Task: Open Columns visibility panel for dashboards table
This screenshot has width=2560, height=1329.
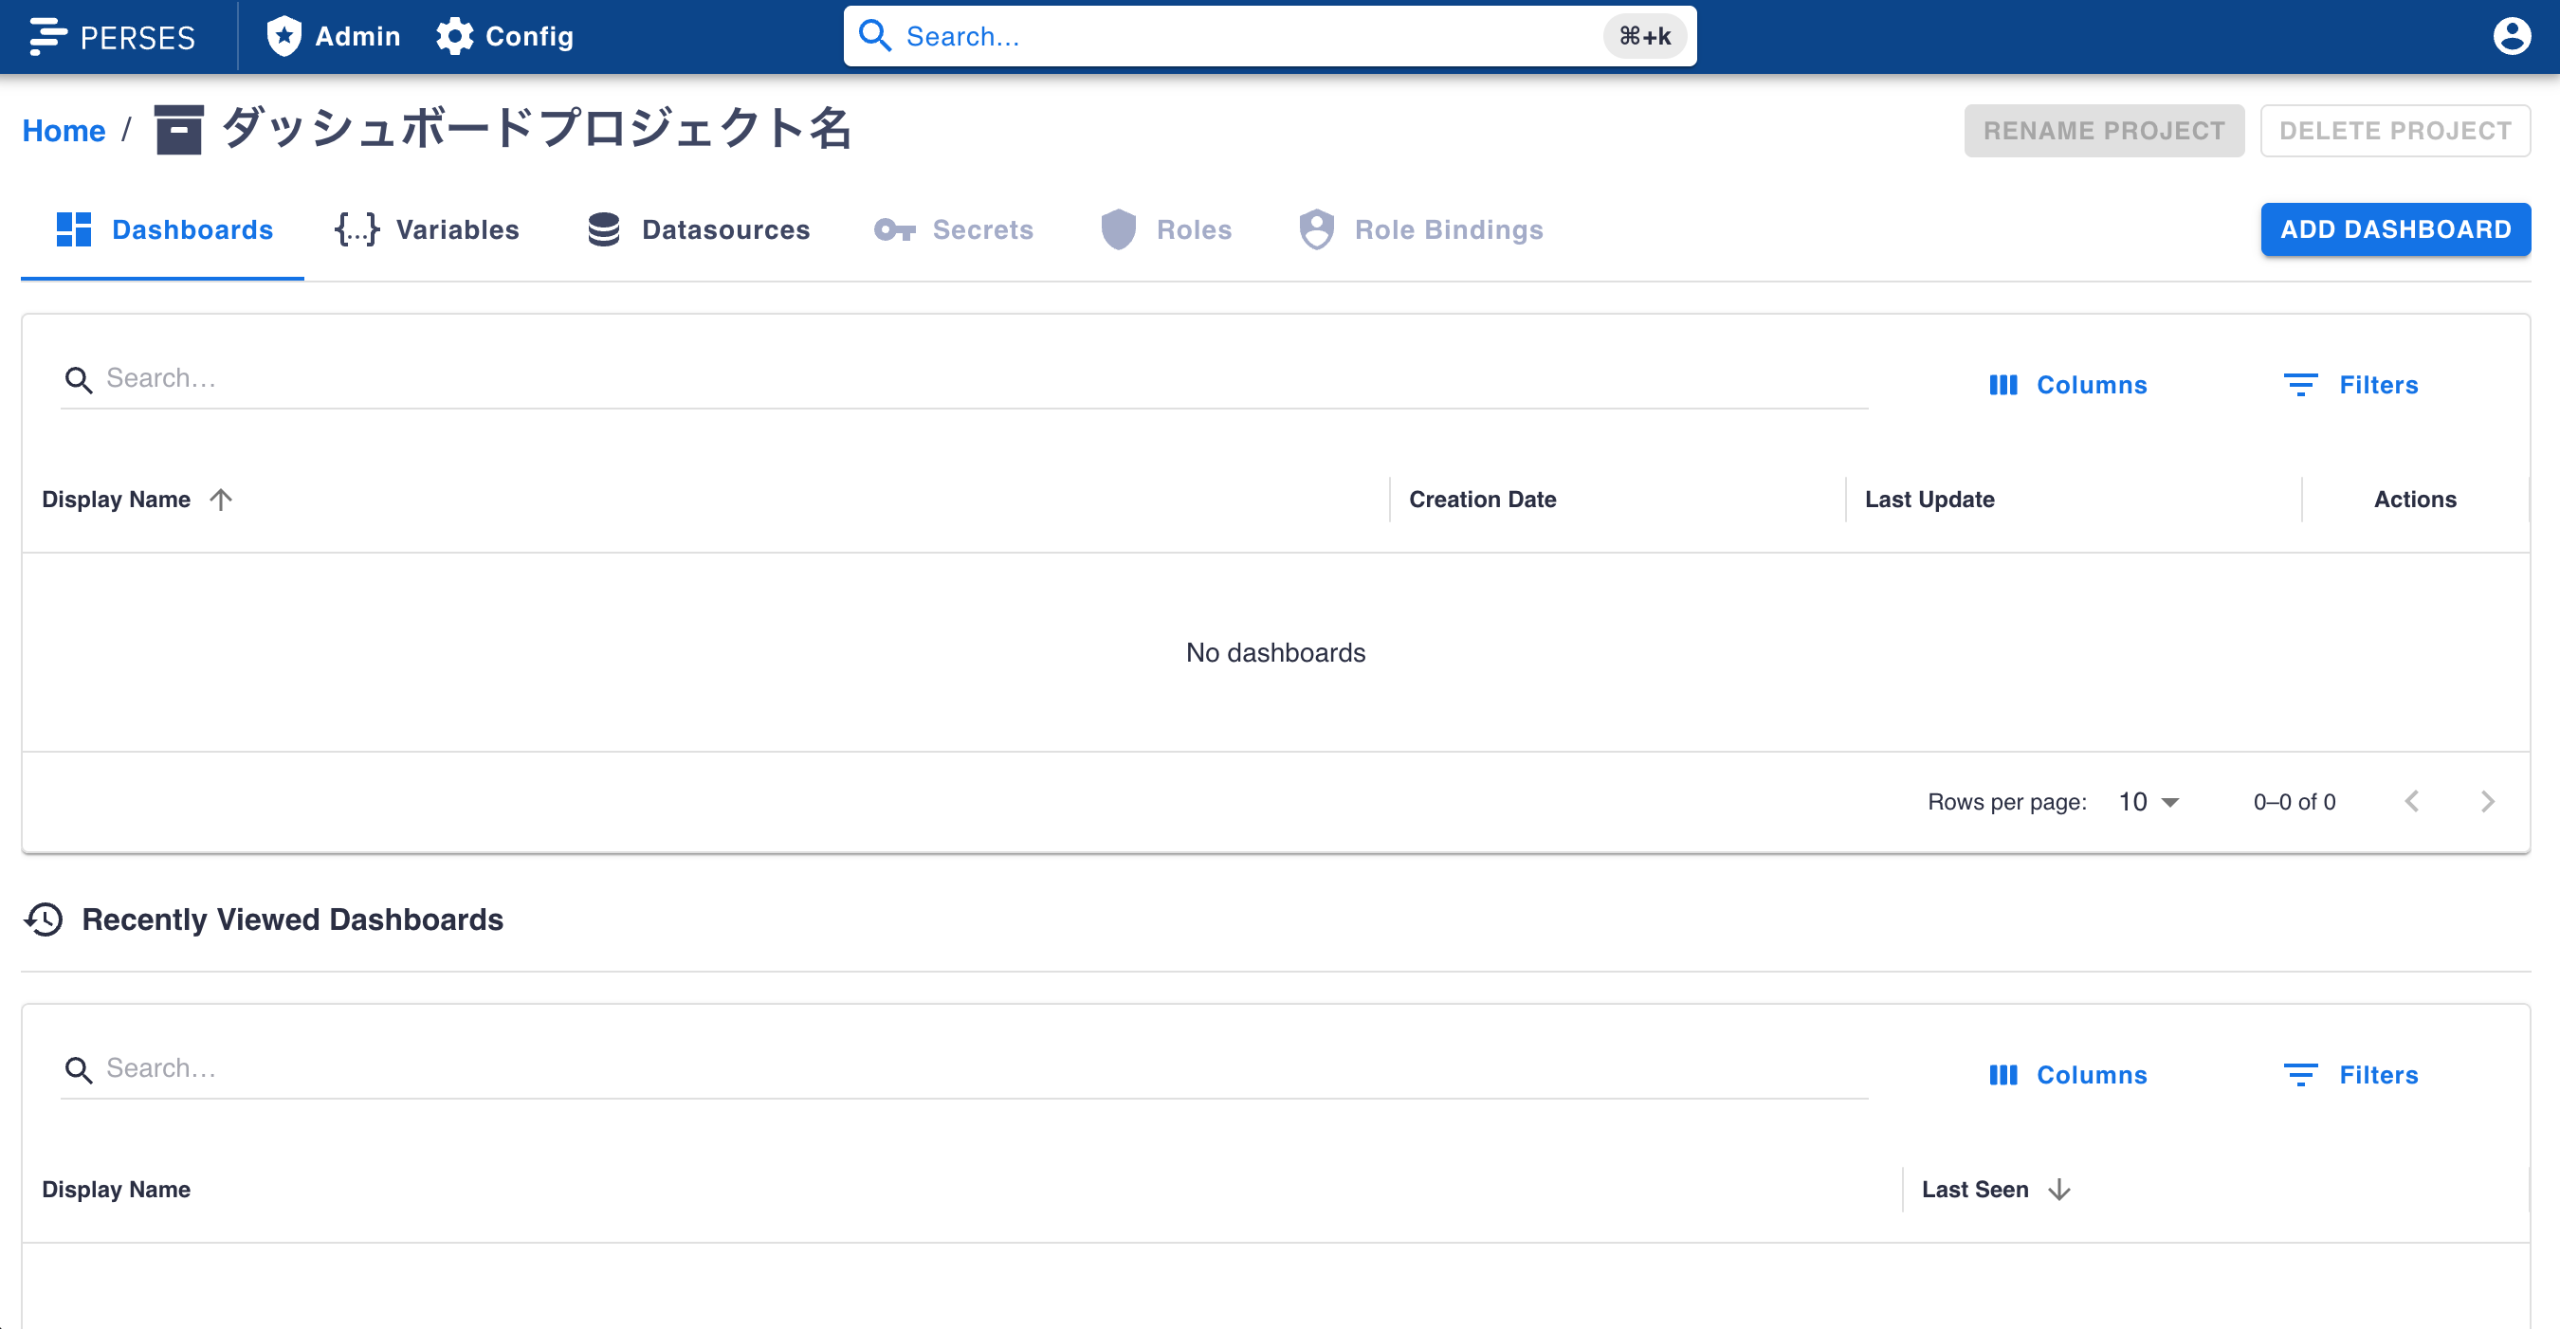Action: (2067, 385)
